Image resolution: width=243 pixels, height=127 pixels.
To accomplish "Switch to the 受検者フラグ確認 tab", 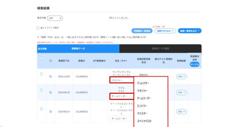I will (160, 48).
